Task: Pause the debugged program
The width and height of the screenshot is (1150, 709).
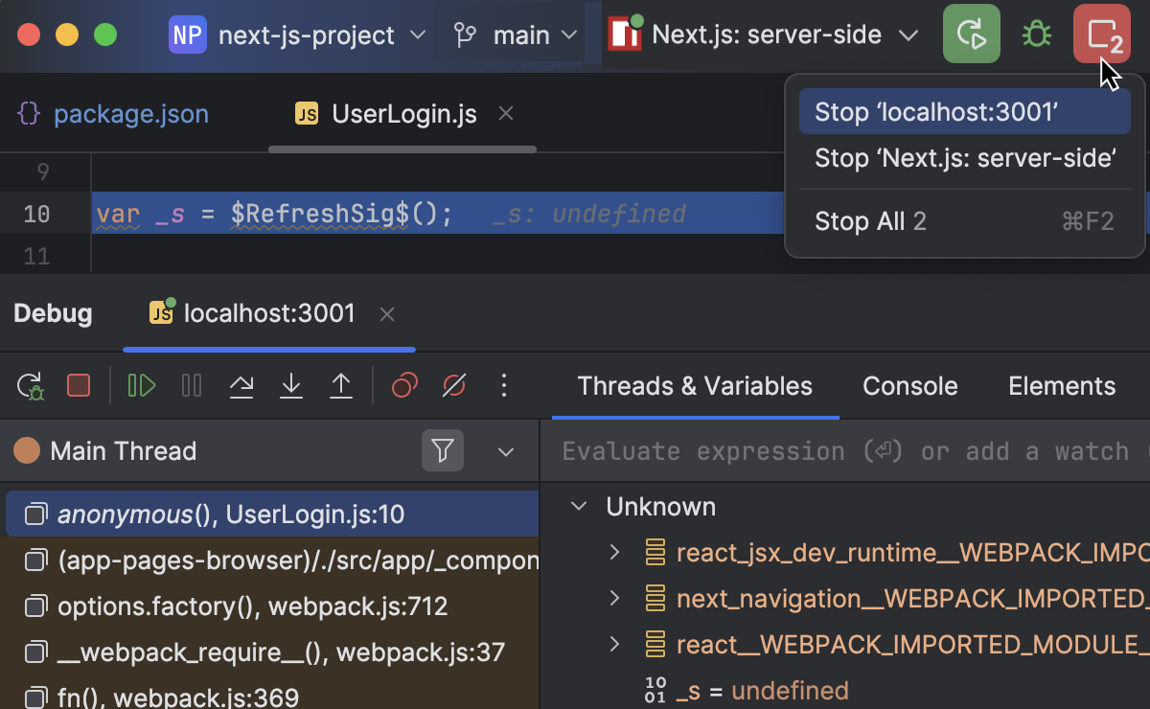Action: tap(191, 385)
